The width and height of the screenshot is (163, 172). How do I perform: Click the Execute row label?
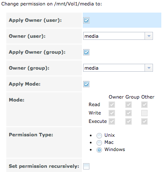tap(98, 121)
